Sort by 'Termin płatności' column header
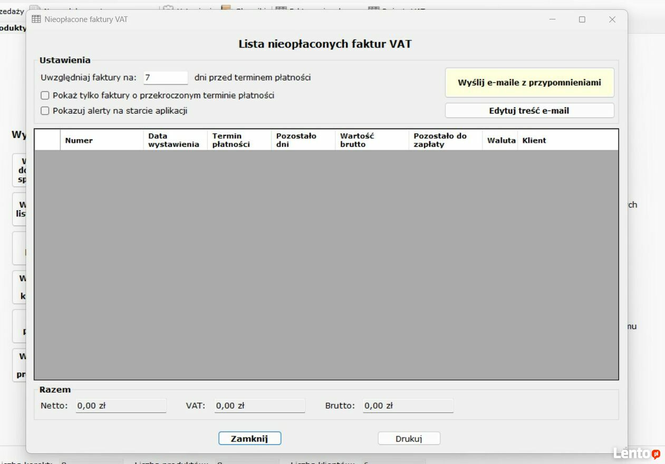 239,140
